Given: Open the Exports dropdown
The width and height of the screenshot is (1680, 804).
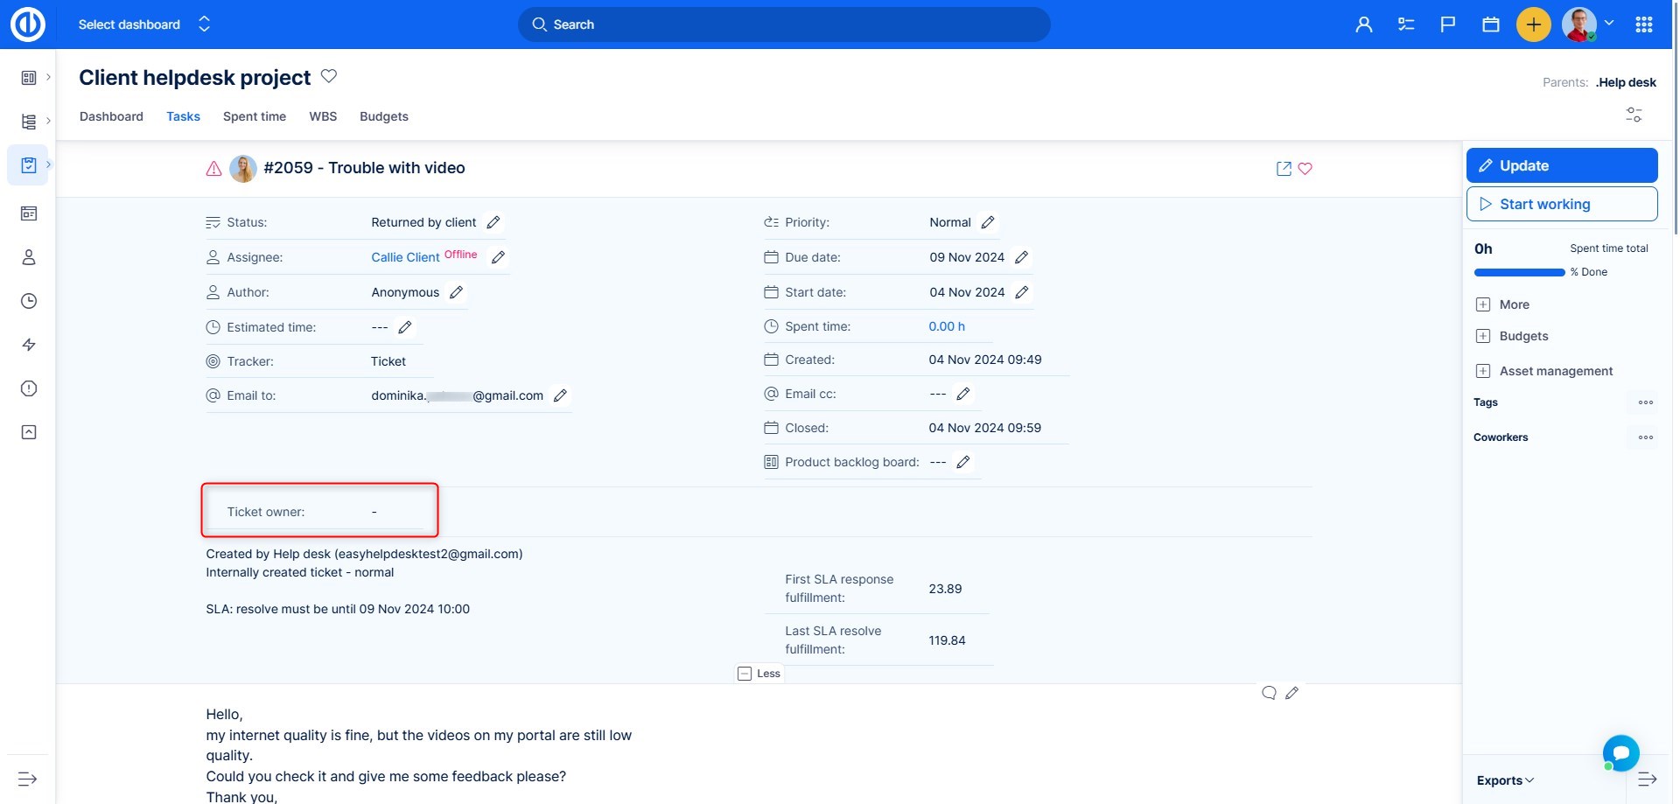Looking at the screenshot, I should tap(1505, 780).
